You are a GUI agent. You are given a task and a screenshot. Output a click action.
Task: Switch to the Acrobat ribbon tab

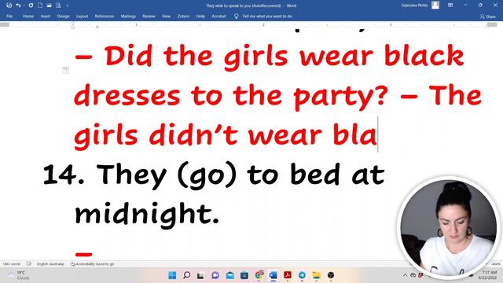[x=218, y=16]
